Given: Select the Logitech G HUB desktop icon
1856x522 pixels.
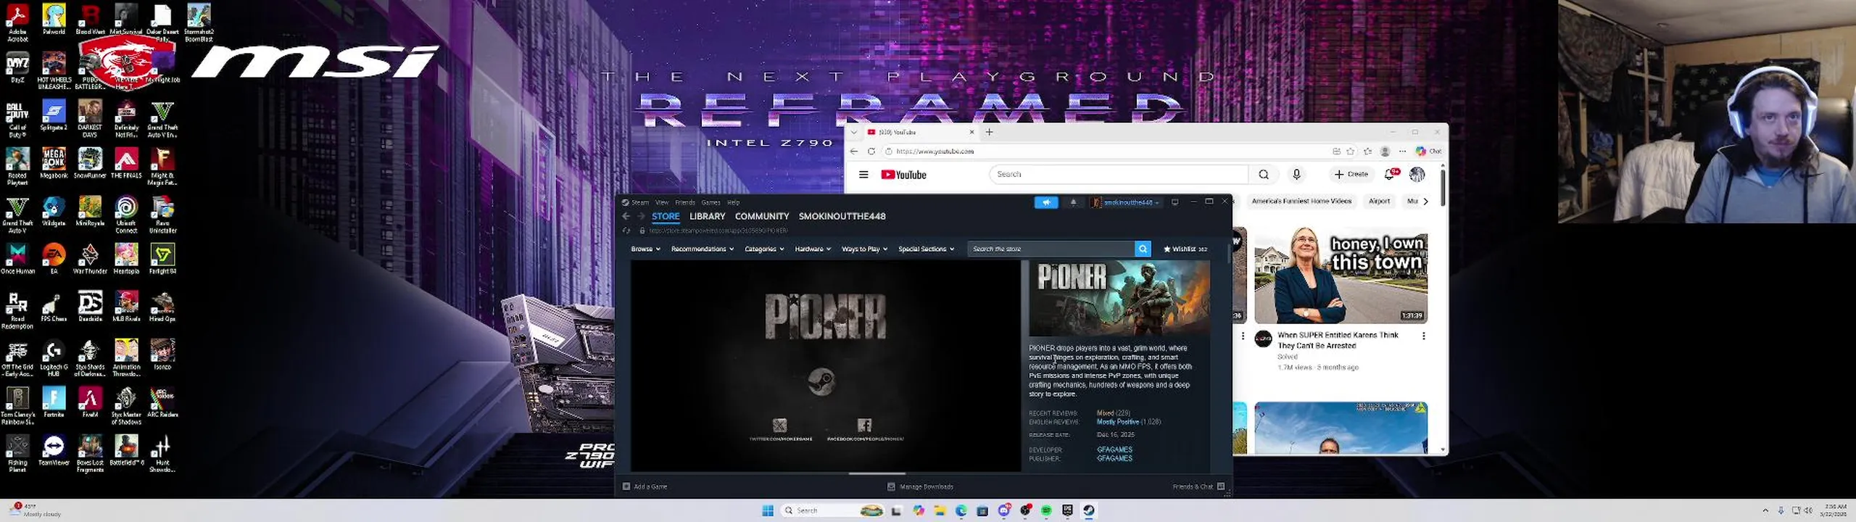Looking at the screenshot, I should [54, 358].
